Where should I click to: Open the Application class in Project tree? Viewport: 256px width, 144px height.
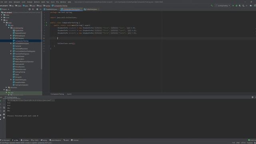tap(19, 30)
